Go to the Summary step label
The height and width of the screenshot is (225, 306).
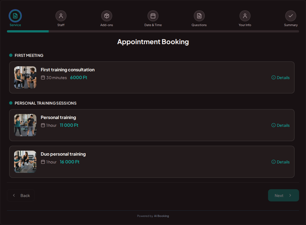click(291, 25)
